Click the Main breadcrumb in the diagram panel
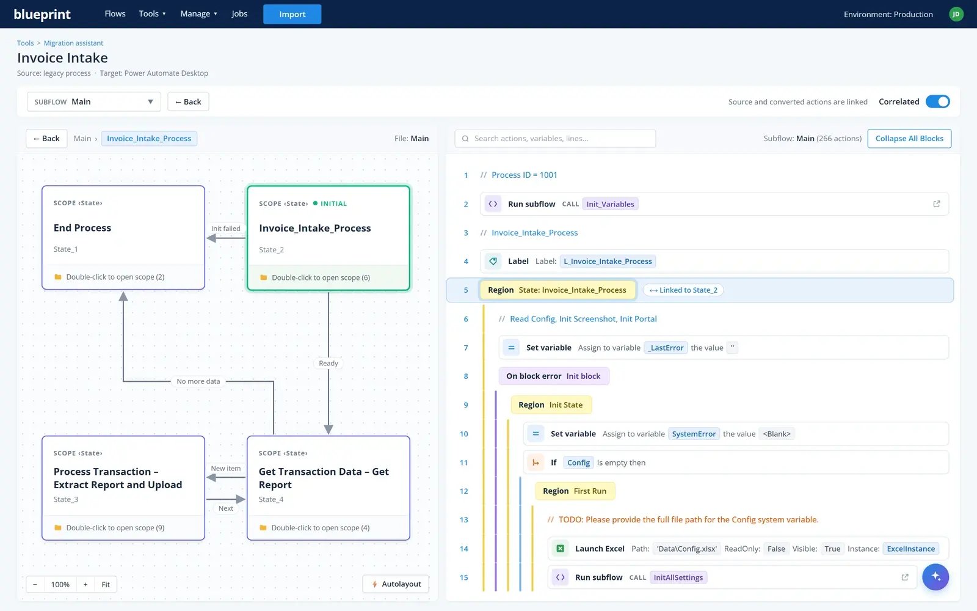 pos(82,139)
